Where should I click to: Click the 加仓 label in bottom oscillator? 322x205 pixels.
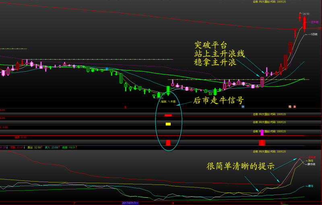click(311, 161)
